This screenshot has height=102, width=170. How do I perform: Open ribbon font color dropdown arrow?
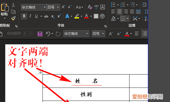tap(91, 16)
